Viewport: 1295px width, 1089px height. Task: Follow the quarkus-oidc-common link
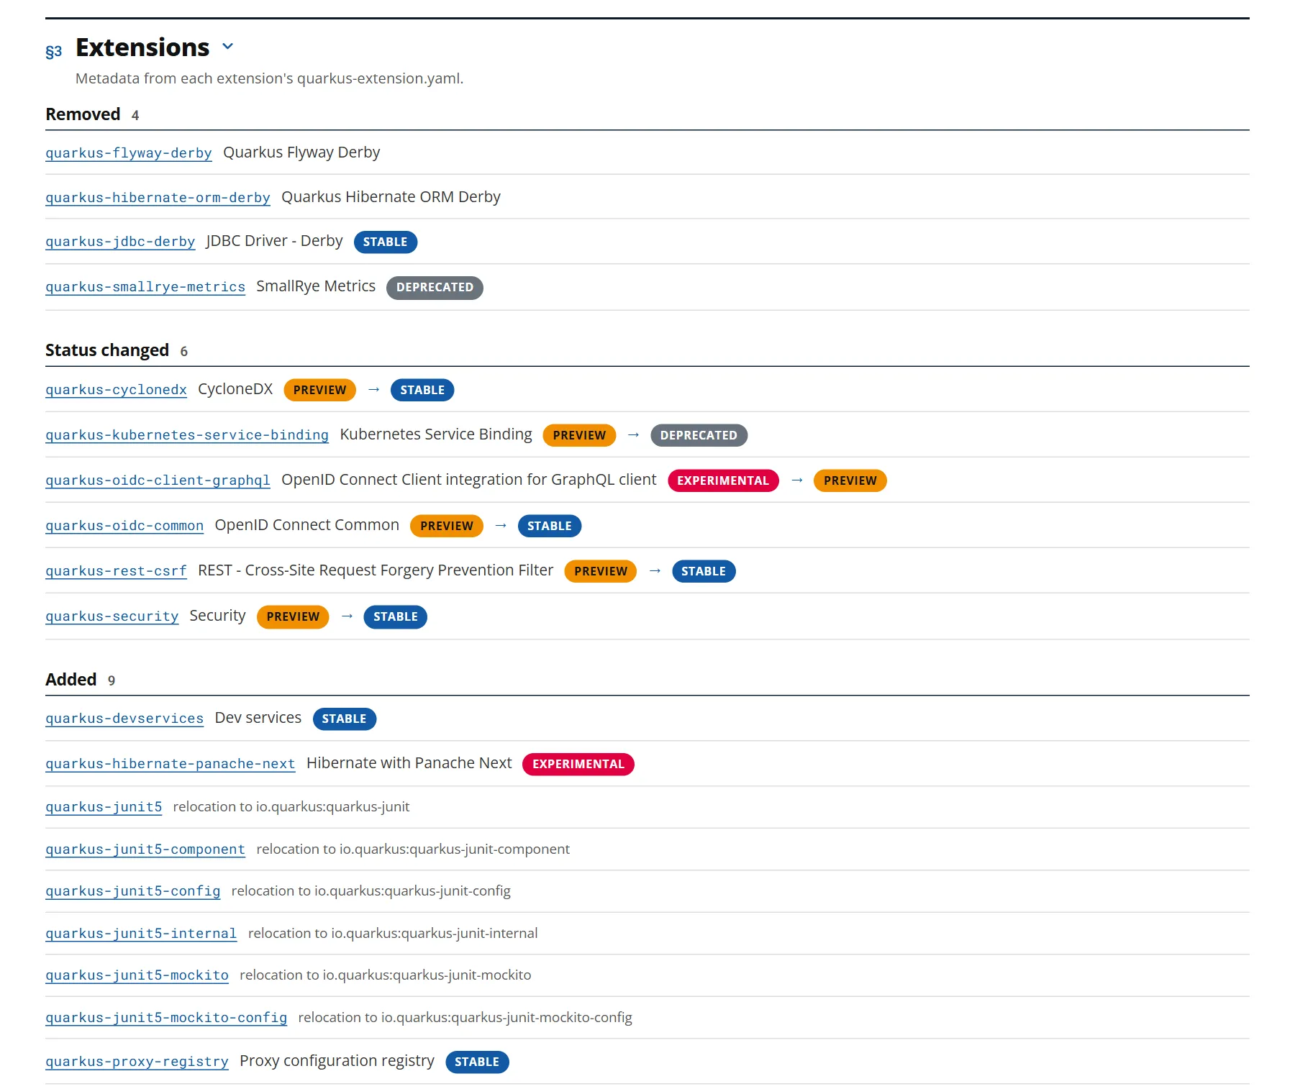pyautogui.click(x=124, y=526)
